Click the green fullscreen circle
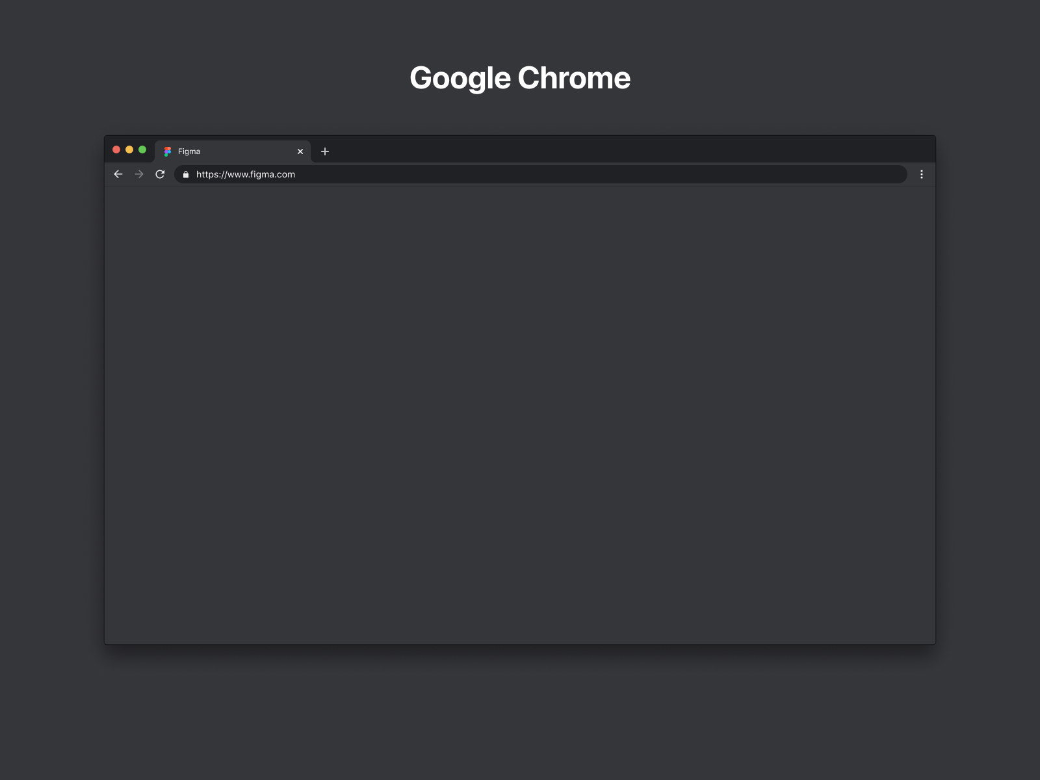 [x=142, y=149]
